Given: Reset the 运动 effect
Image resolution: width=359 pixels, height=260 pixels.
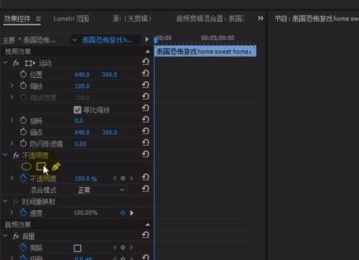Looking at the screenshot, I should point(146,62).
